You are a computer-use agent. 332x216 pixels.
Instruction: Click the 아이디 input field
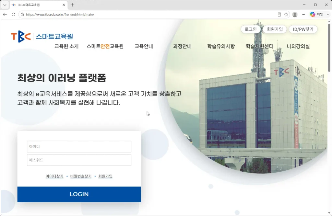79,146
